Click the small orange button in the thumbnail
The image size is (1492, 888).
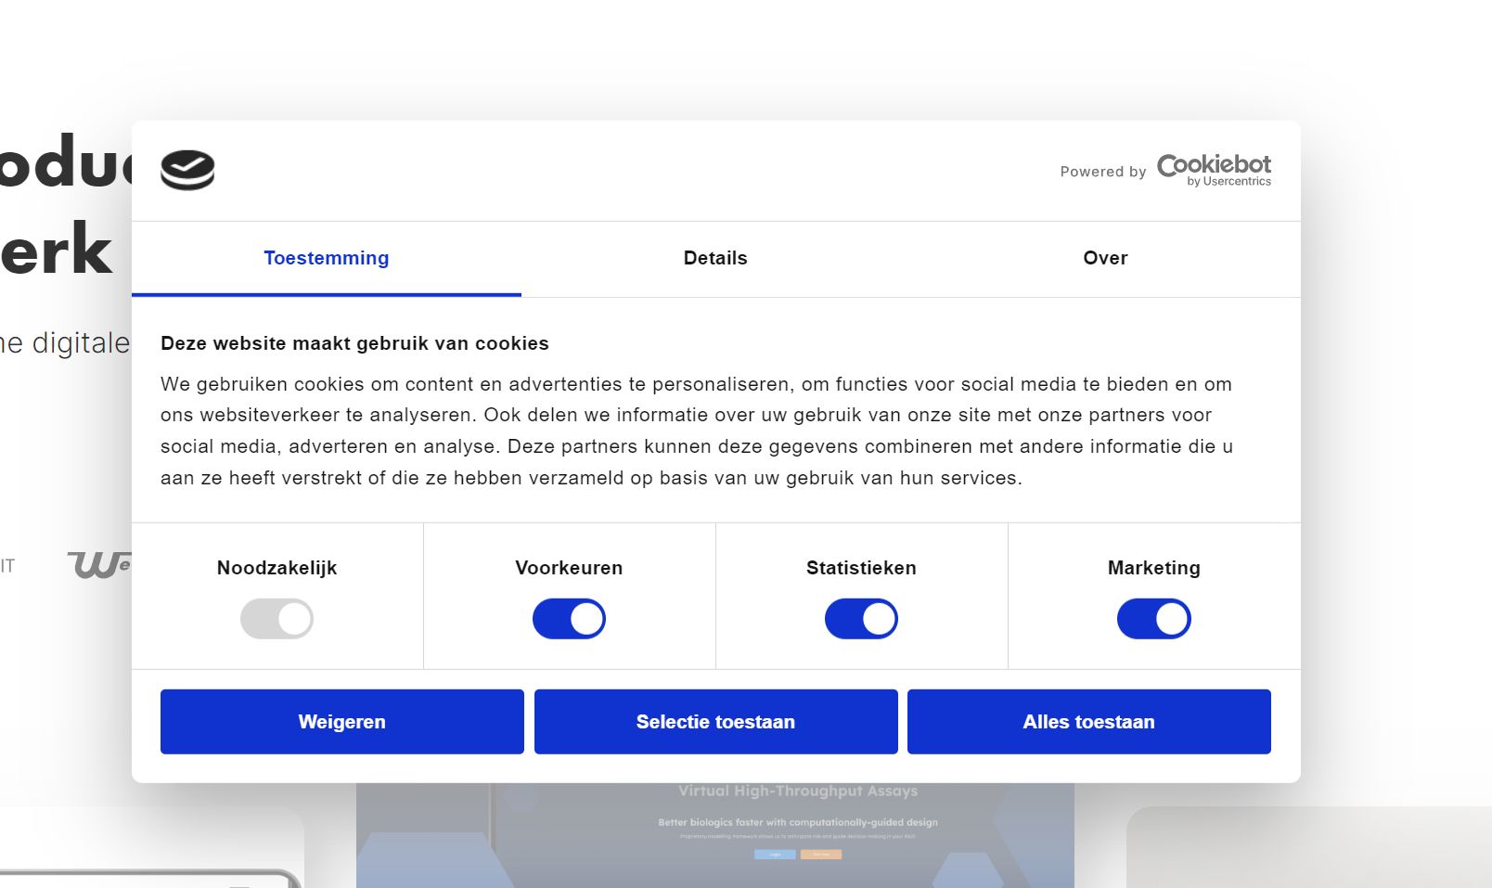tap(821, 855)
